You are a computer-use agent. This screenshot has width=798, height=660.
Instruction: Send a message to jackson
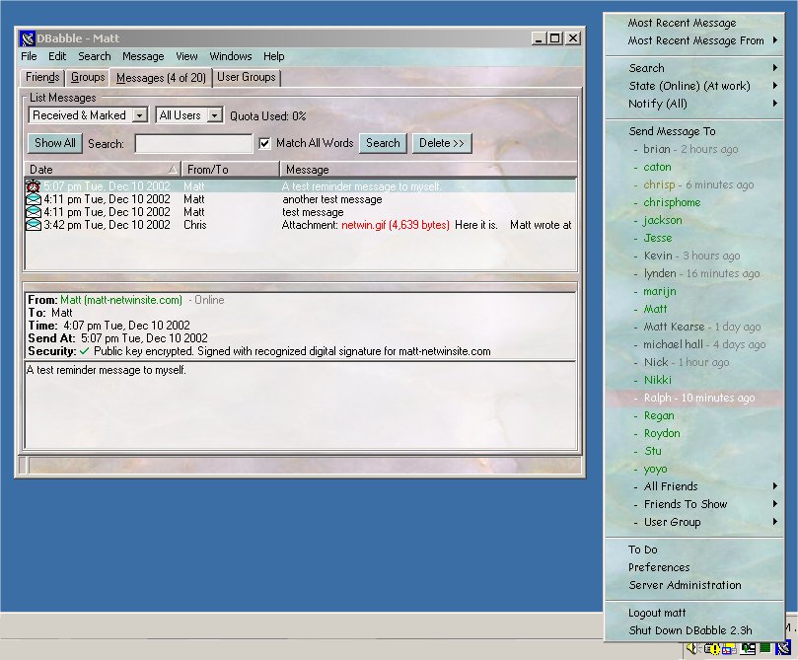[x=695, y=220]
